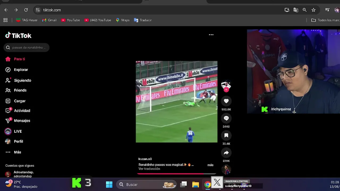Translate this page icon

point(296,10)
